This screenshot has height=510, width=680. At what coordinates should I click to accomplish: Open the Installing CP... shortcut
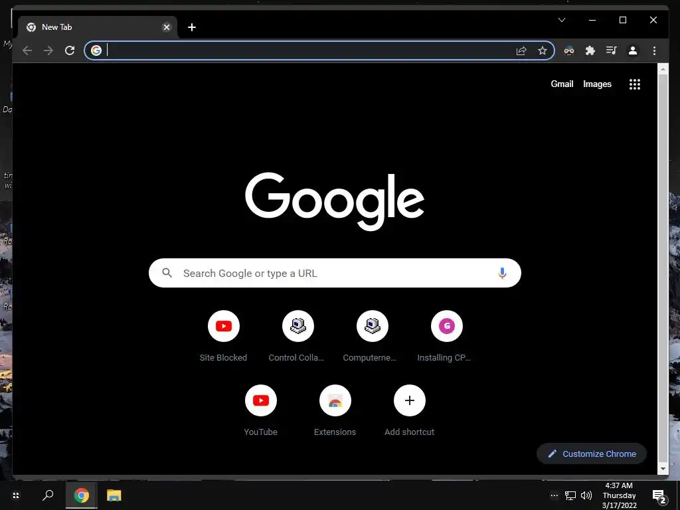click(x=447, y=336)
